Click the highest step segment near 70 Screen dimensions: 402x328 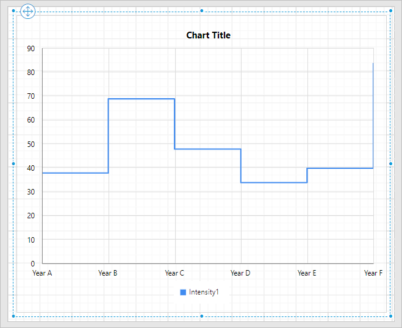click(142, 99)
